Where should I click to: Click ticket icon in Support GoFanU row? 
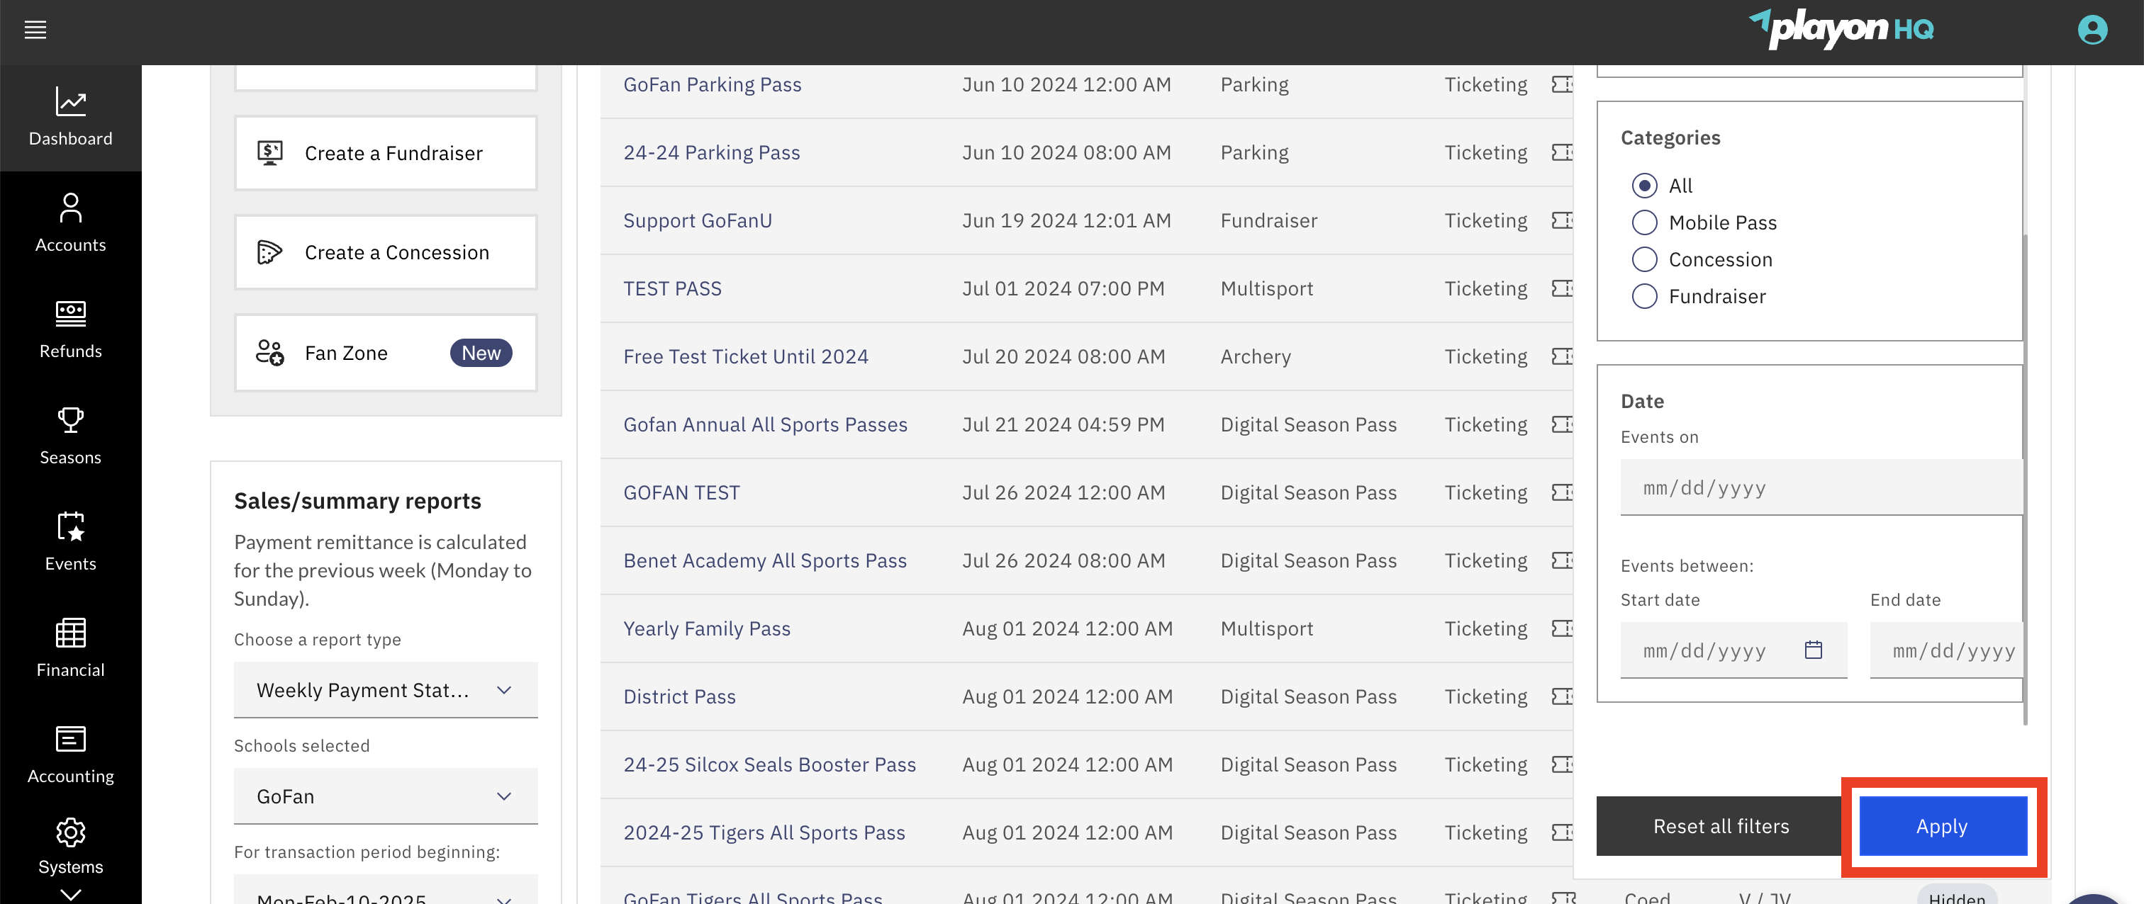(1562, 221)
